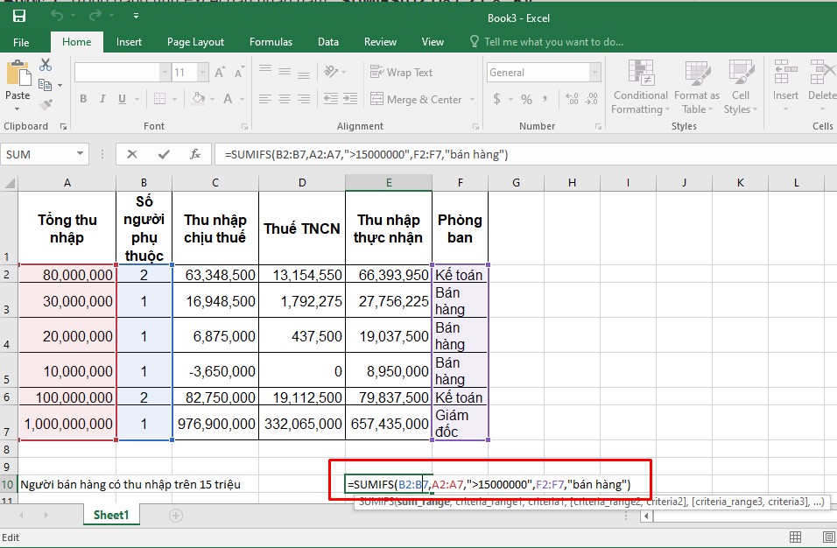Open the Page Layout tab

click(195, 42)
